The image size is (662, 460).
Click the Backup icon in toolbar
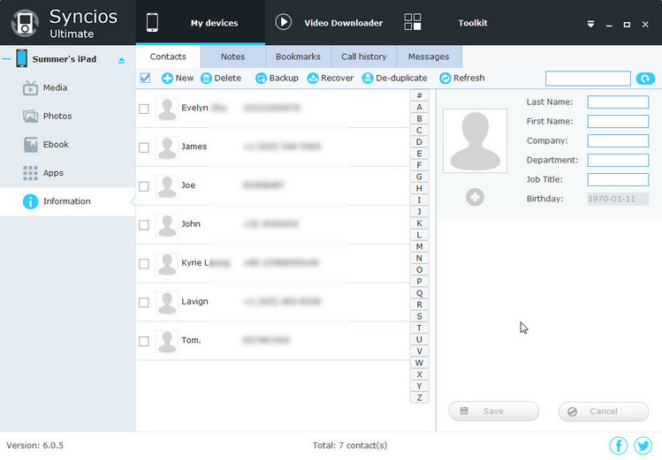pos(261,79)
